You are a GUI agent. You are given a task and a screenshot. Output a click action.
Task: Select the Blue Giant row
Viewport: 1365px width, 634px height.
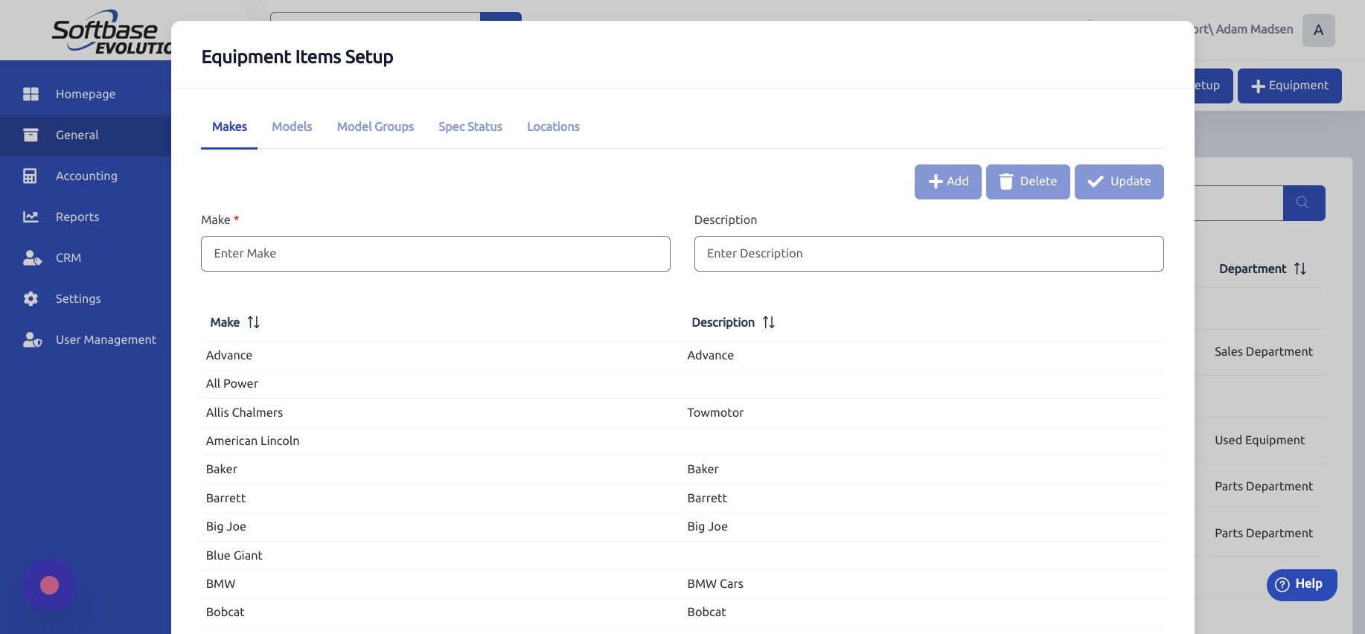point(682,555)
